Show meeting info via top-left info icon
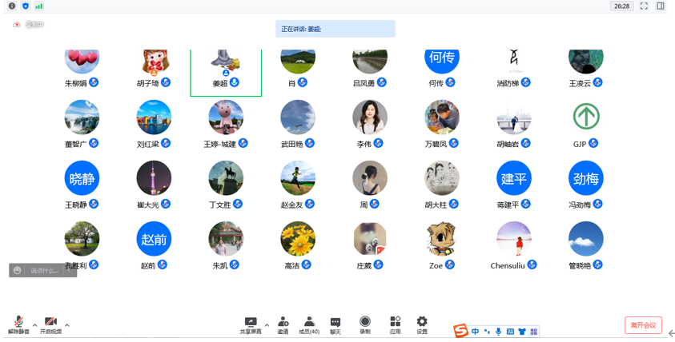The image size is (675, 342). click(x=12, y=6)
